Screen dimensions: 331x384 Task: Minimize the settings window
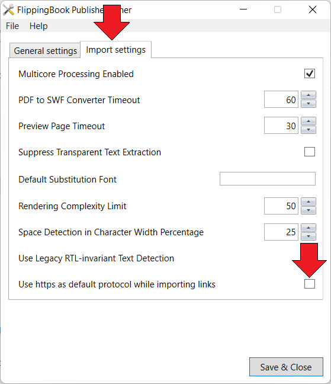point(243,10)
